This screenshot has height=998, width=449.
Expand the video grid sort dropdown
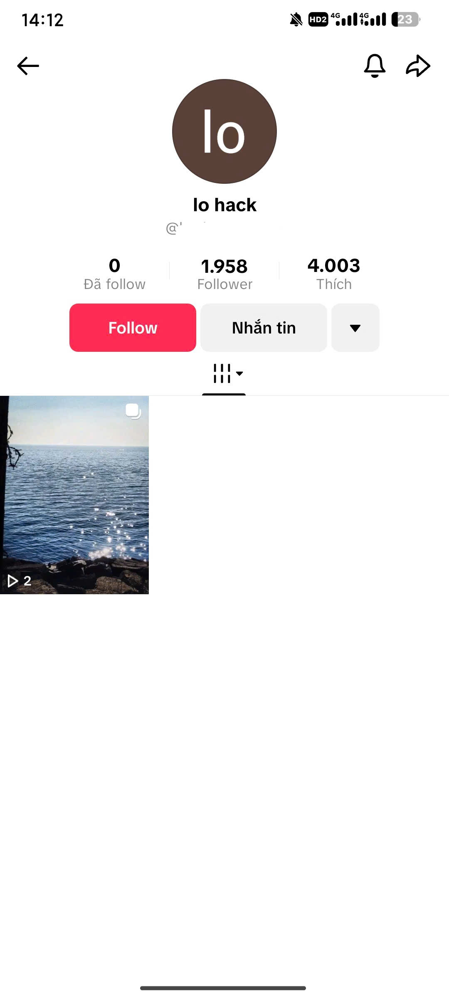(239, 373)
